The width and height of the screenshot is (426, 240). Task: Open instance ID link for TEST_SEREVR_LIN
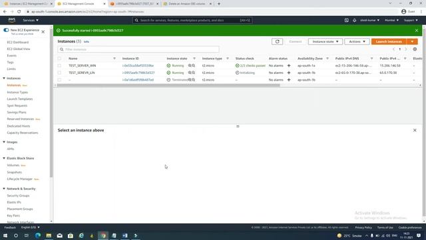138,73
